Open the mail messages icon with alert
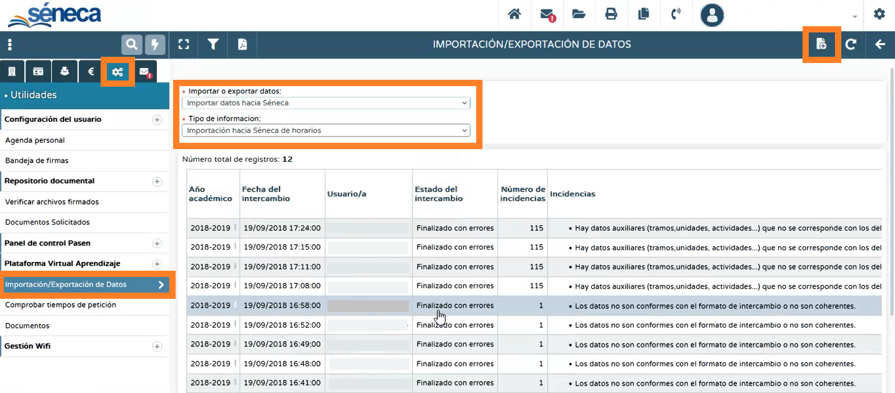The width and height of the screenshot is (895, 393). point(547,14)
